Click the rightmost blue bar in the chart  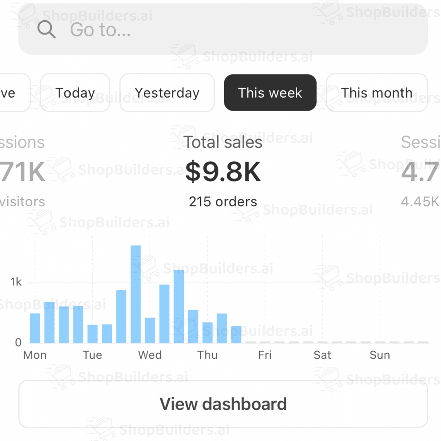coord(236,334)
